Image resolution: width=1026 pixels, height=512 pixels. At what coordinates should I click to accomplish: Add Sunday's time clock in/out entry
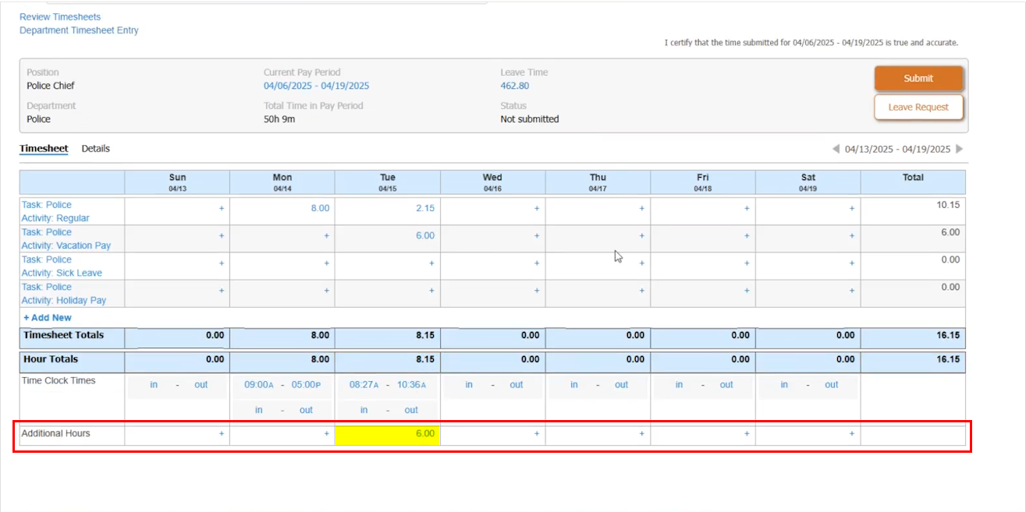pos(177,385)
